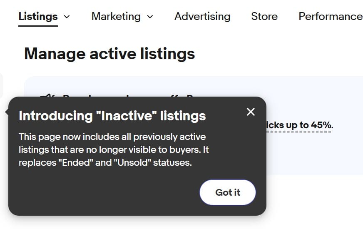Expand the Marketing dropdown chevron
The height and width of the screenshot is (229, 363).
[x=150, y=17]
